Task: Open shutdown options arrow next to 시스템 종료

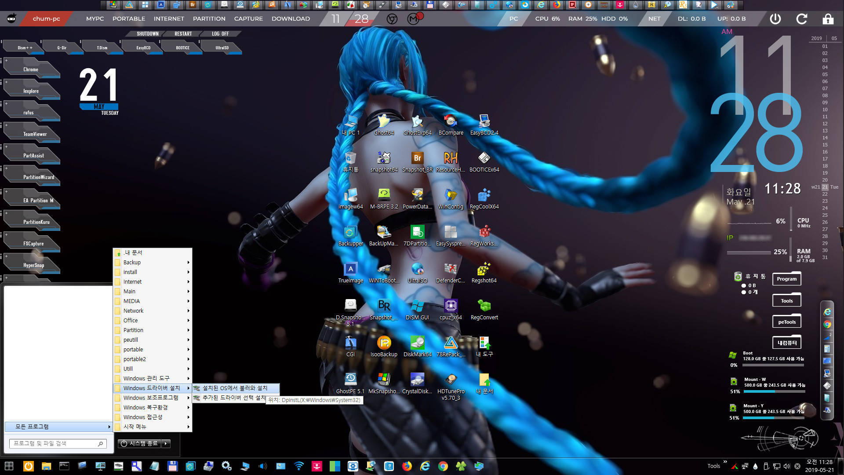Action: click(x=166, y=443)
